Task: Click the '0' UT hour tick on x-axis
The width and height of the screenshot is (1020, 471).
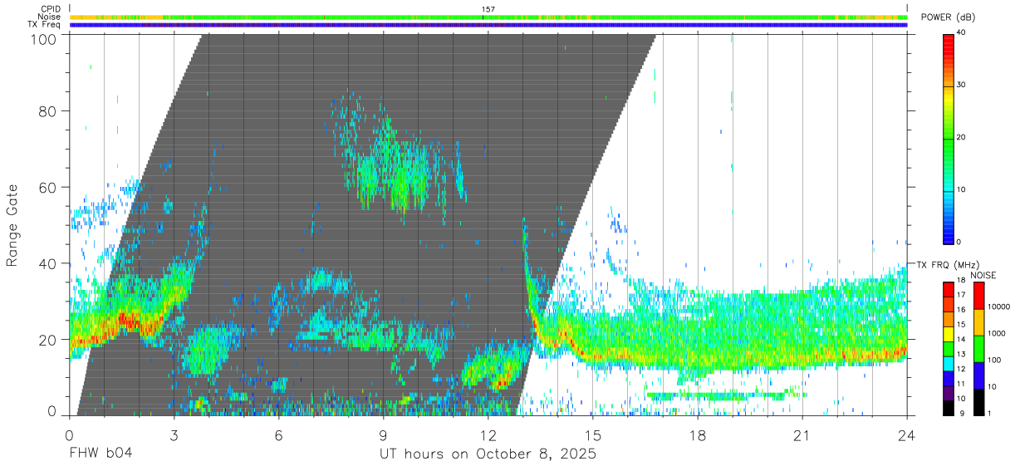Action: click(x=70, y=434)
